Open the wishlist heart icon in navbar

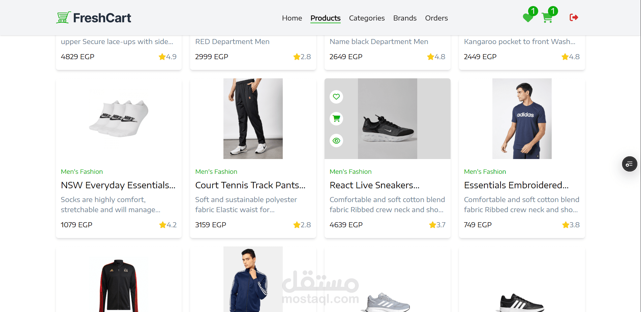click(528, 17)
